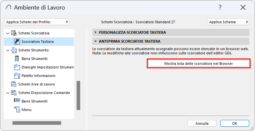Select the Scorciatoie Tastiera shortcut icon
Screen dimensions: 255x131
tap(17, 42)
